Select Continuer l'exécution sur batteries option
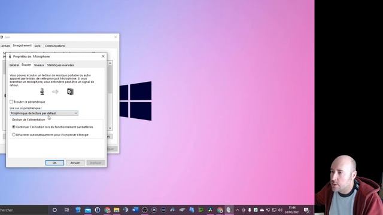 [14, 127]
